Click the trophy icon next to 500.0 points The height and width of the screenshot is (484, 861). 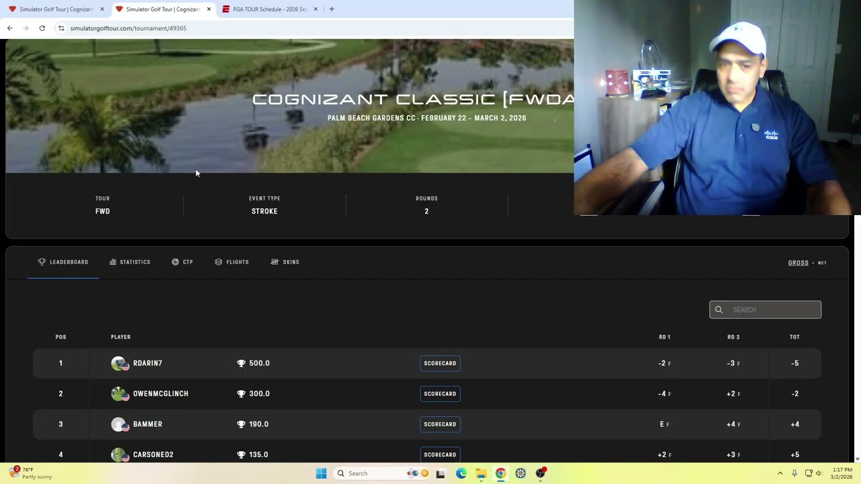coord(241,363)
